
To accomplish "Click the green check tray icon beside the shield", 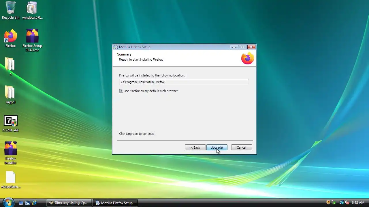I will click(334, 202).
